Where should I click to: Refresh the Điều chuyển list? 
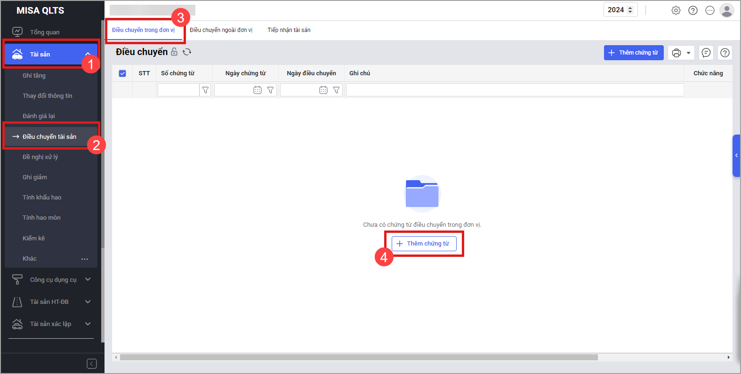pyautogui.click(x=187, y=52)
